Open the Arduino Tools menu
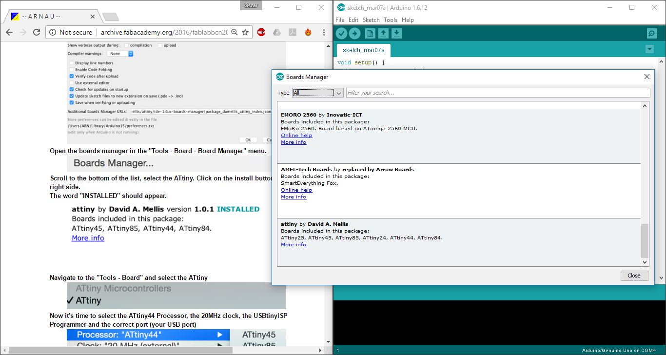This screenshot has width=666, height=355. [x=391, y=20]
